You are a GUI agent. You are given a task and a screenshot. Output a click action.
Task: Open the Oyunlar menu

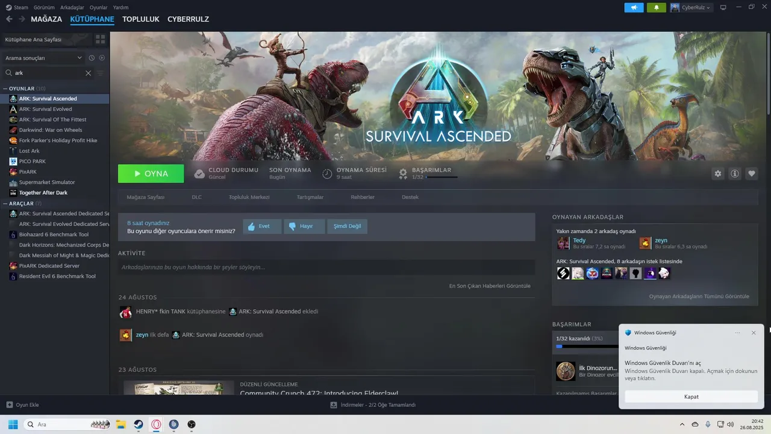(99, 7)
